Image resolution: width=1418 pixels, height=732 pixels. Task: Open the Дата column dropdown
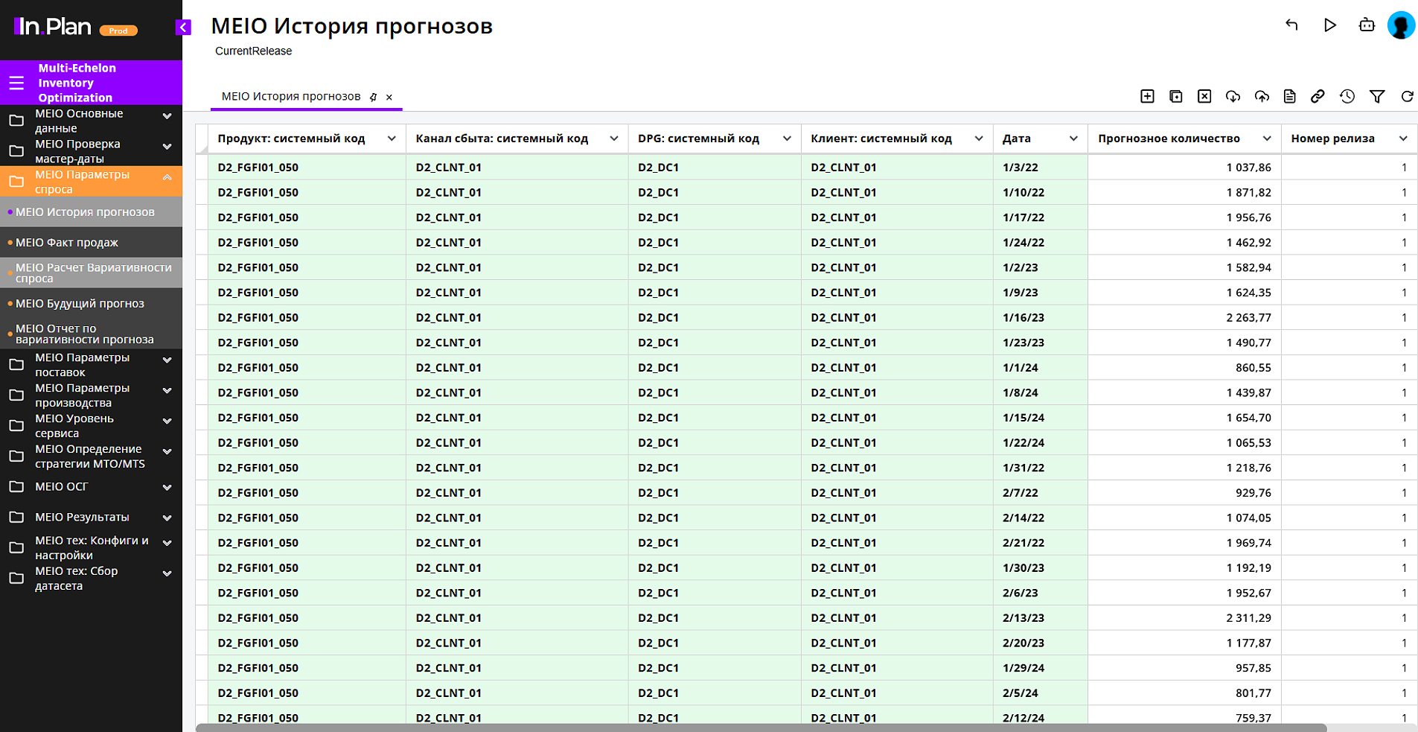1073,139
